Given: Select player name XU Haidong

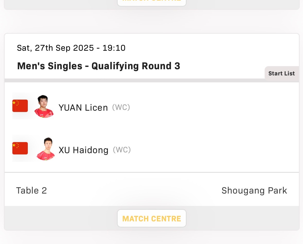Looking at the screenshot, I should (x=83, y=150).
